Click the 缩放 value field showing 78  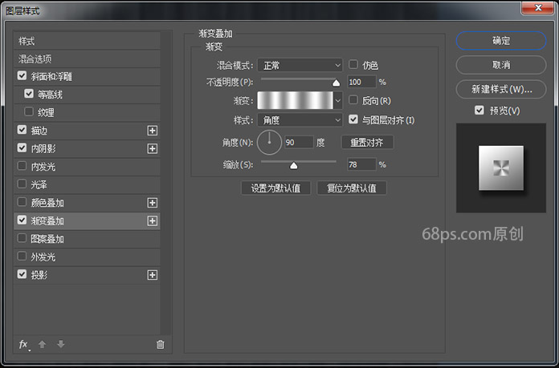[361, 165]
